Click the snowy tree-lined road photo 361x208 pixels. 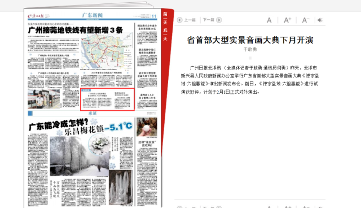79,156
